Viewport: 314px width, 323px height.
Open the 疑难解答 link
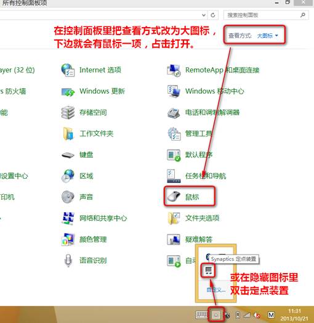[199, 239]
